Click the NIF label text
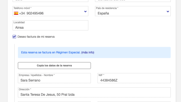This screenshot has width=181, height=102. point(101,75)
